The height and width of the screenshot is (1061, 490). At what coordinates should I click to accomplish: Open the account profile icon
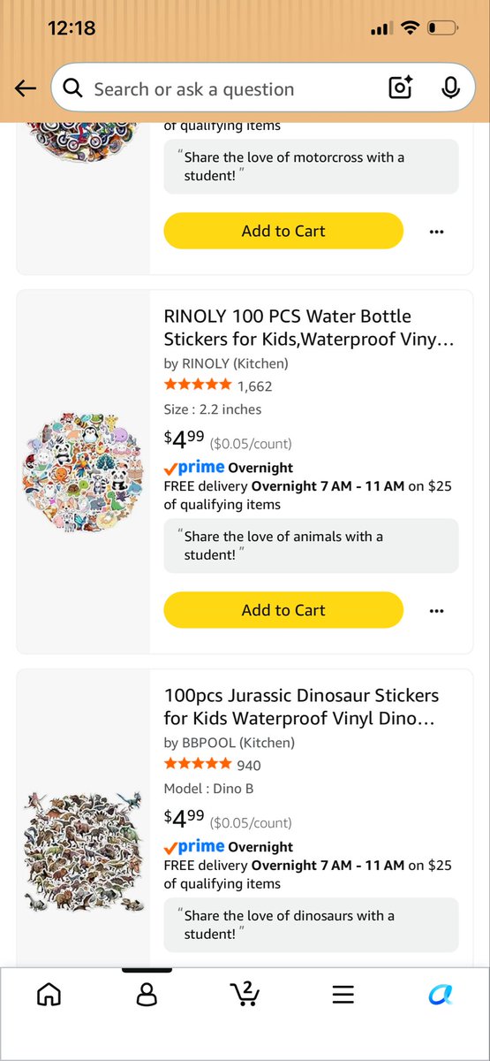147,995
